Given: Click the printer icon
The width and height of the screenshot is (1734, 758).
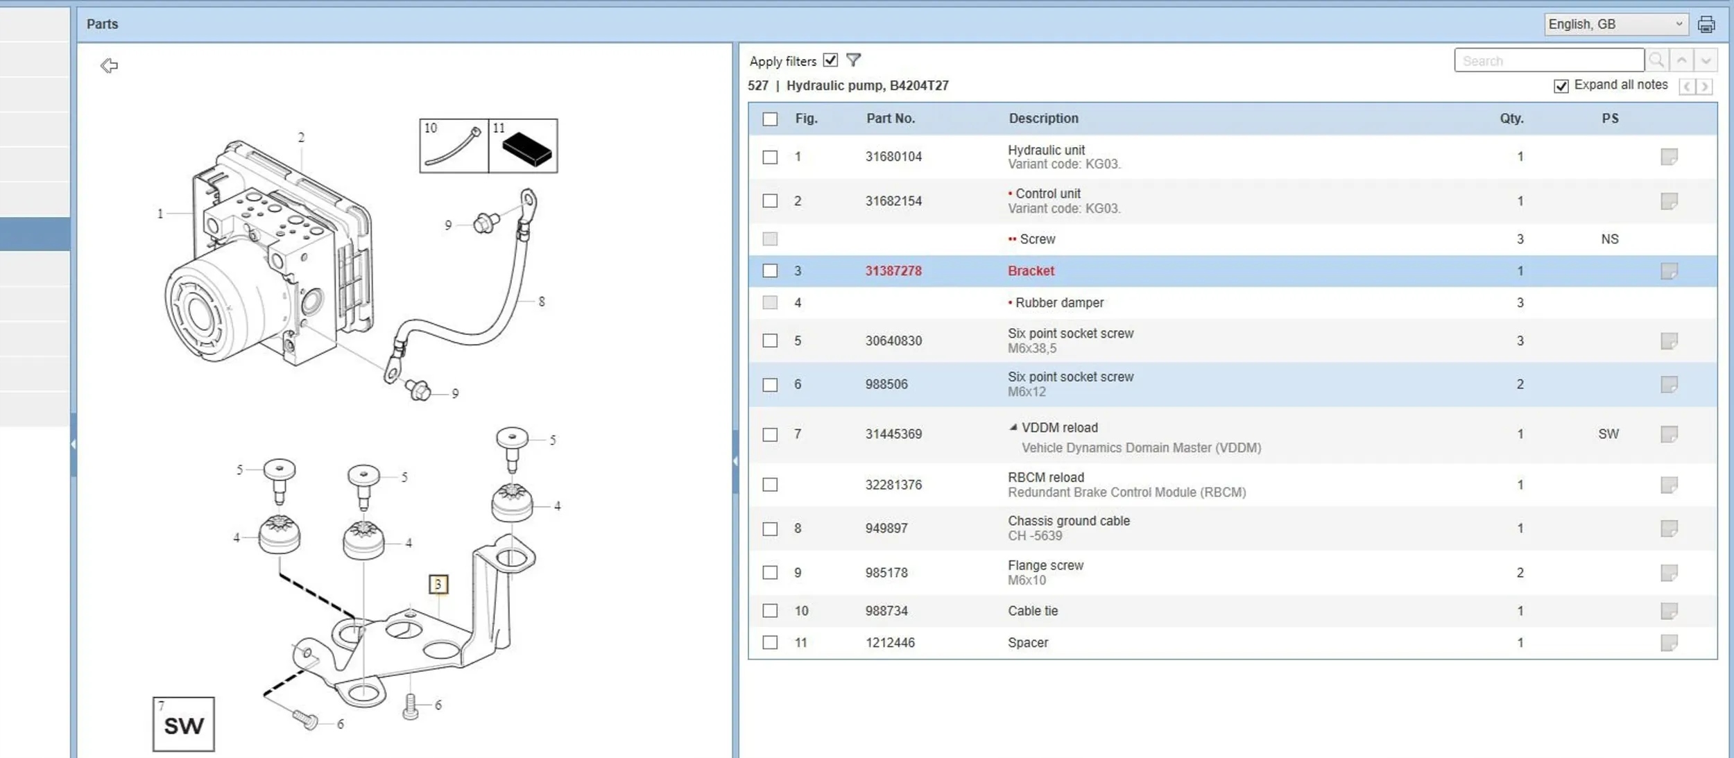Looking at the screenshot, I should 1706,25.
